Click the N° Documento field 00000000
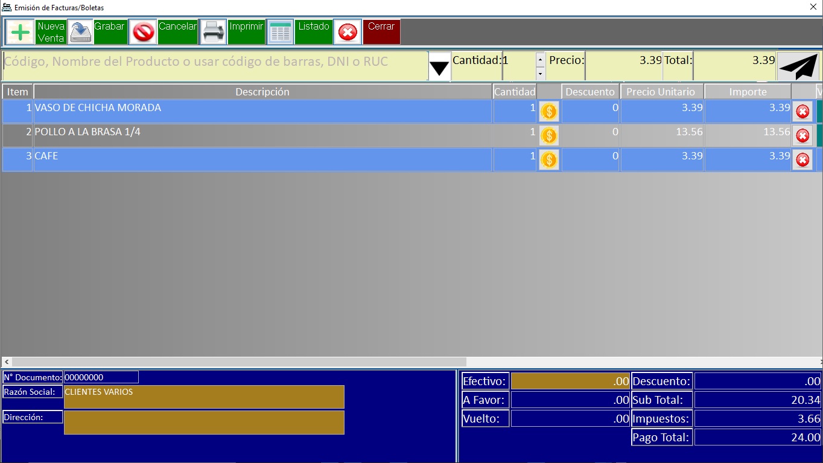823x463 pixels. click(x=101, y=377)
